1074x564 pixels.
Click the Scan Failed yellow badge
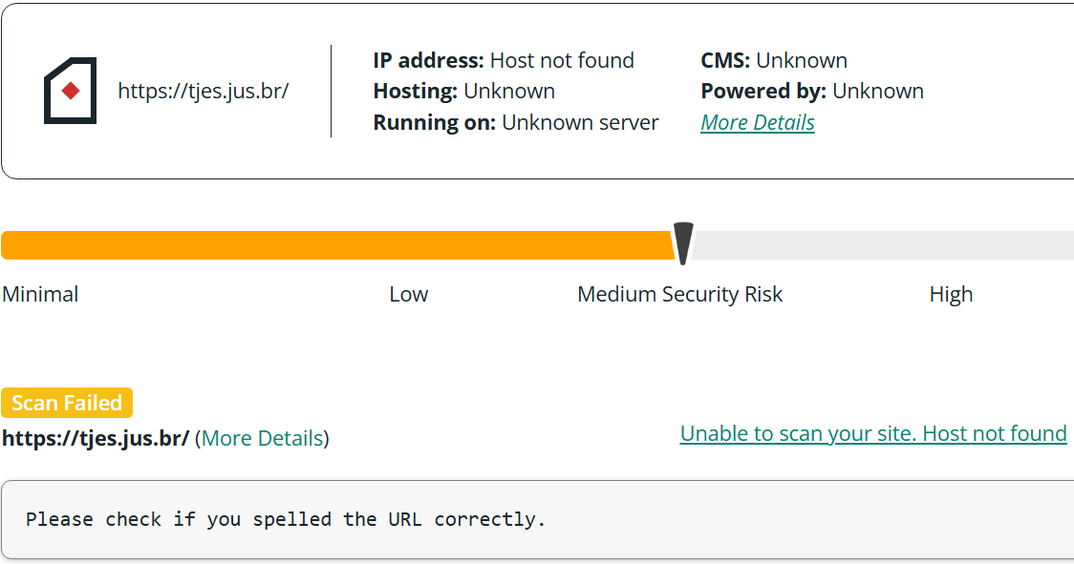pyautogui.click(x=67, y=403)
